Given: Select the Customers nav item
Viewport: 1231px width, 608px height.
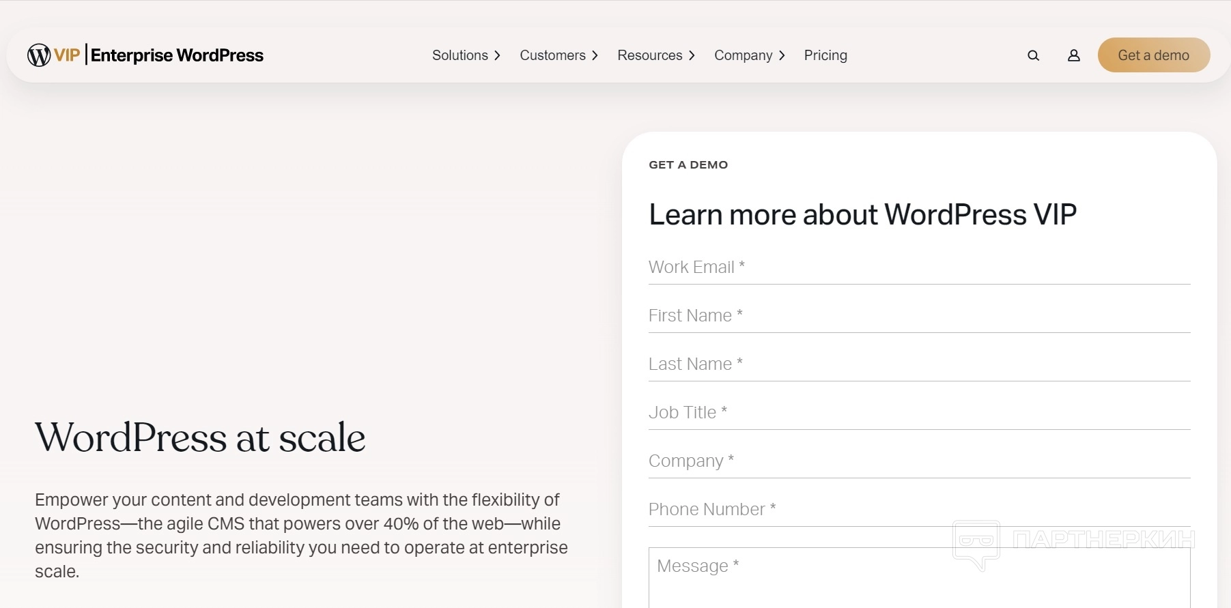Looking at the screenshot, I should click(552, 55).
